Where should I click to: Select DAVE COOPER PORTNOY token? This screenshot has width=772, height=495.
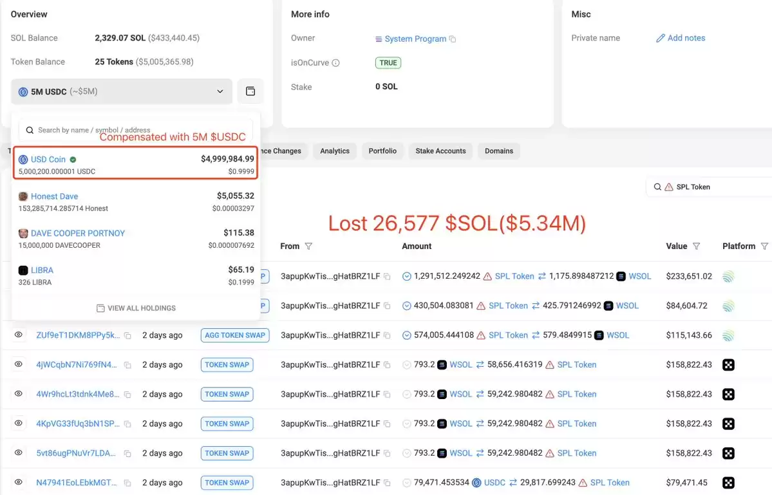tap(135, 239)
